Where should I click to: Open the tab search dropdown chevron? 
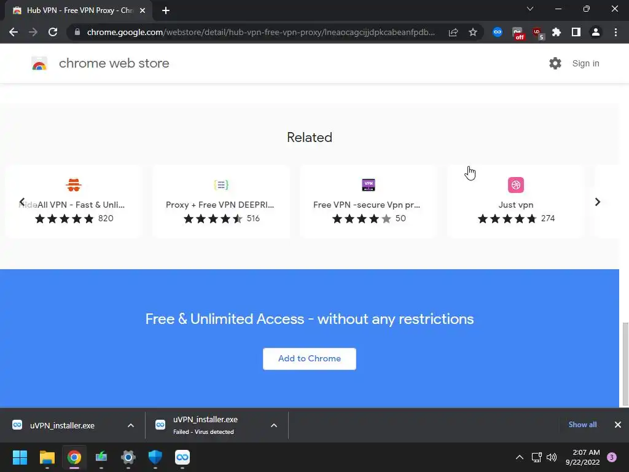(x=530, y=9)
